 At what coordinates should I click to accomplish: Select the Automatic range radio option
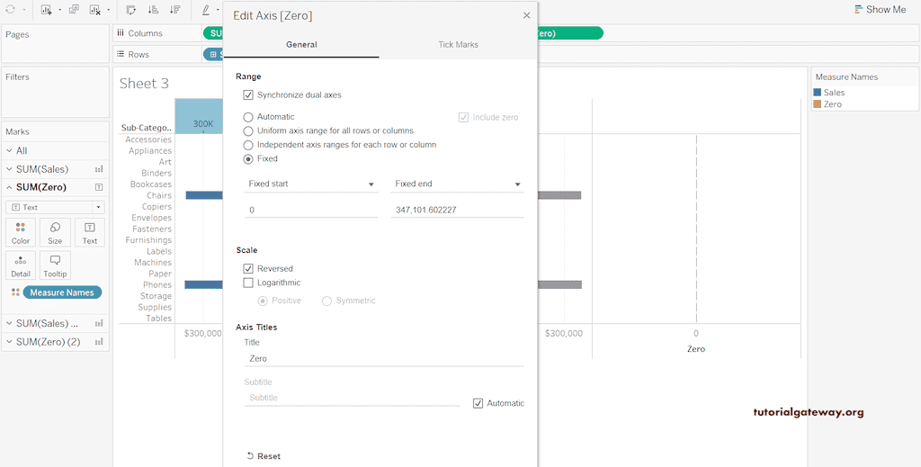tap(248, 117)
